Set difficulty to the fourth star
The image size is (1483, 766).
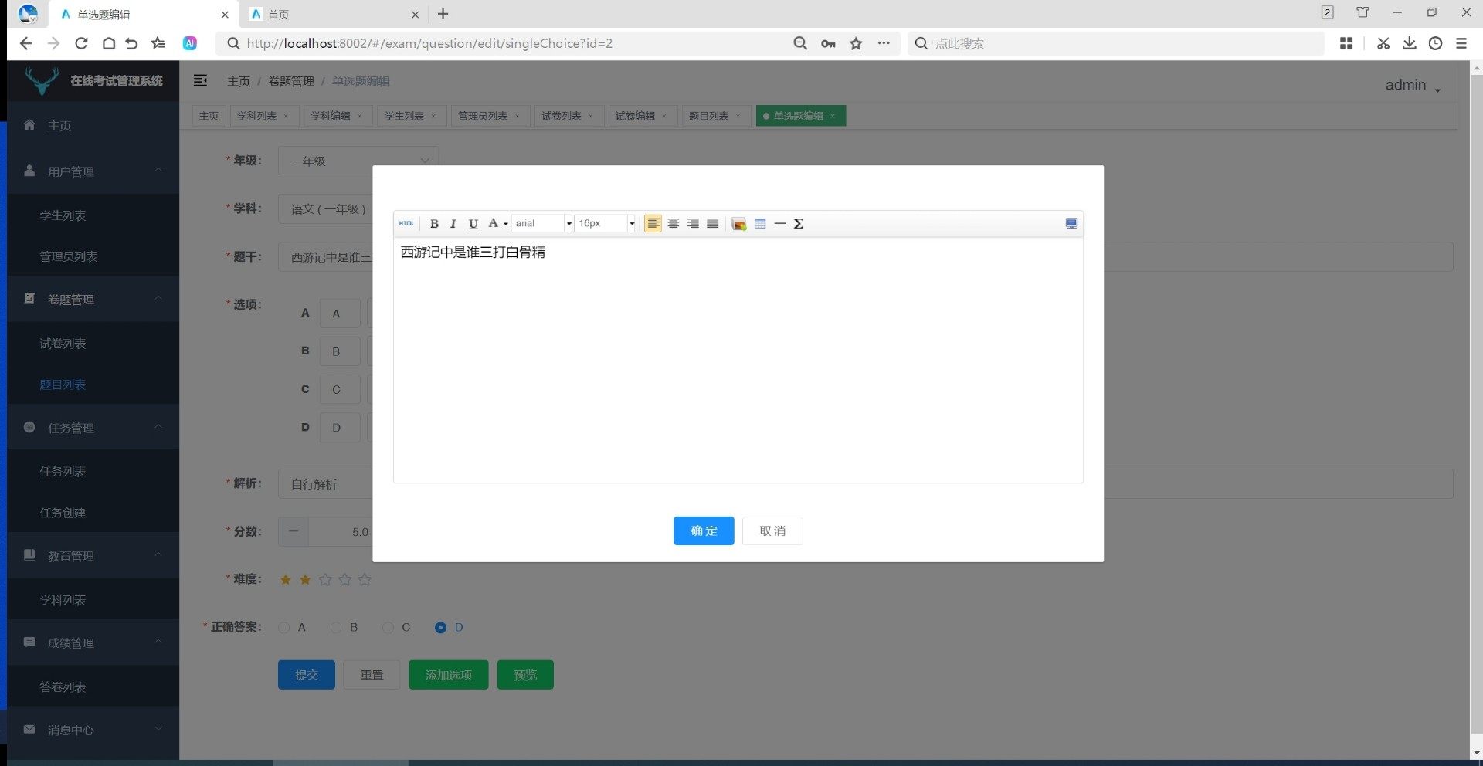(x=345, y=579)
